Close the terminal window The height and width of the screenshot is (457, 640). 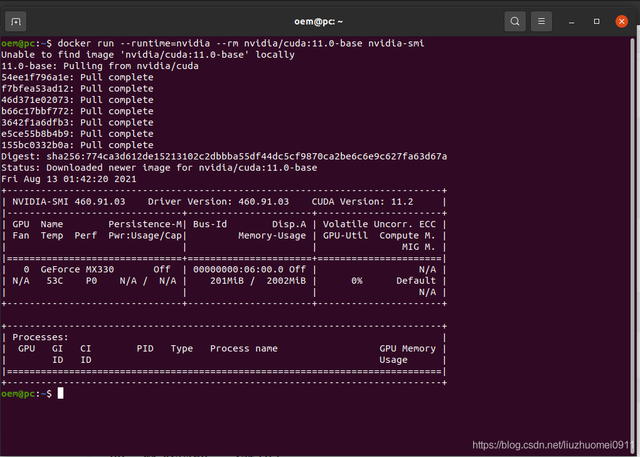(x=622, y=21)
